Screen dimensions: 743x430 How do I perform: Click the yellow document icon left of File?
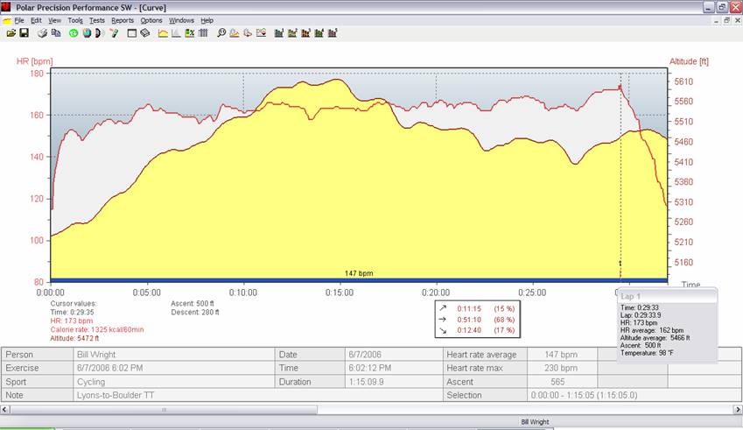pos(7,21)
